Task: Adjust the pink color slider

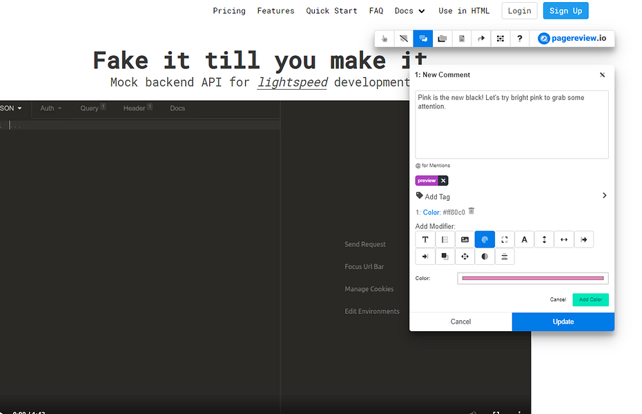Action: pyautogui.click(x=532, y=278)
